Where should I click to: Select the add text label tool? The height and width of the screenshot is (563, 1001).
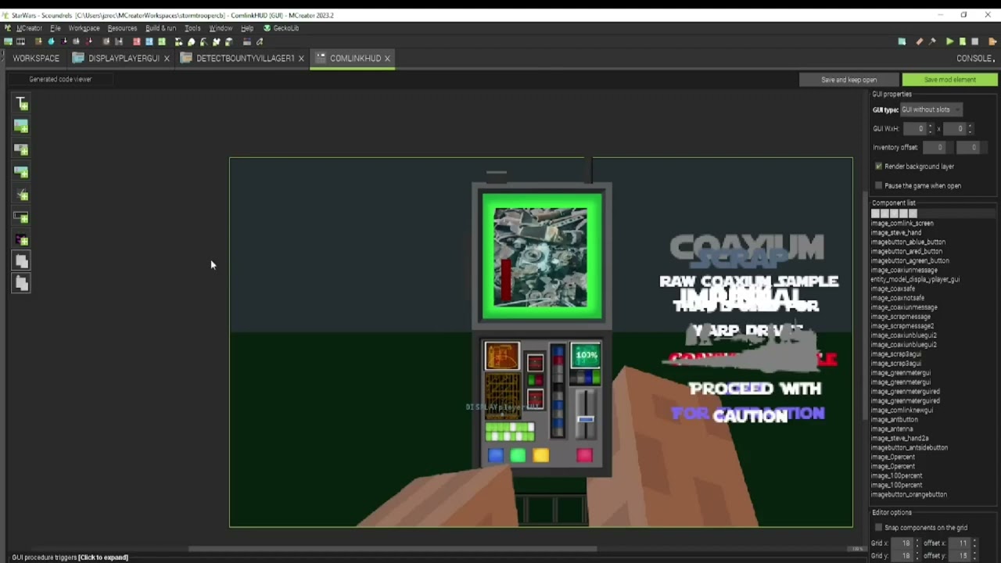point(21,103)
